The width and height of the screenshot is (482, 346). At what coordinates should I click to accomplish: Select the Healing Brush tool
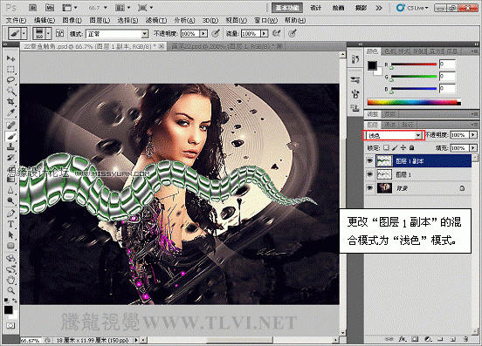(10, 126)
